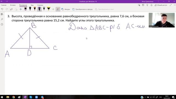Open Telegram from the taskbar
The width and height of the screenshot is (176, 99).
click(42, 97)
